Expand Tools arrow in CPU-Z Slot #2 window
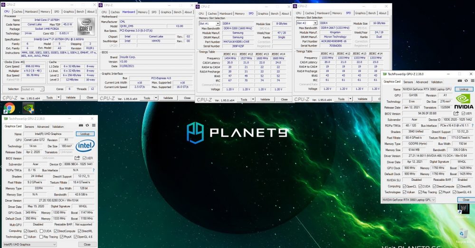 coord(351,98)
